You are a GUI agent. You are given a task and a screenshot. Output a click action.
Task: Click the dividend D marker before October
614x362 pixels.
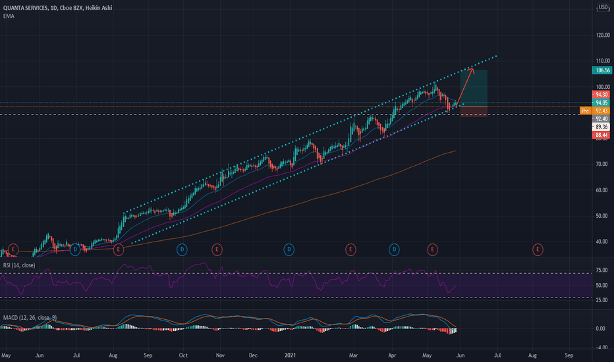[x=182, y=249]
